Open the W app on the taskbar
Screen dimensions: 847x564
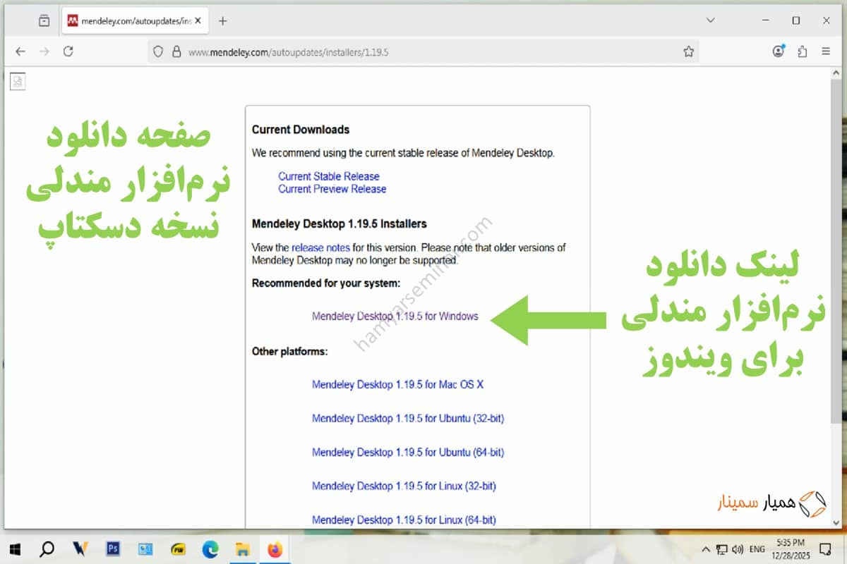coord(80,548)
